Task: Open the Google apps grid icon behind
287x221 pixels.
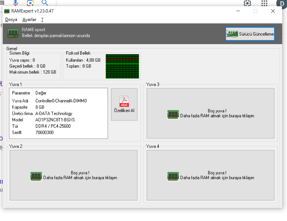Action: pos(264,3)
